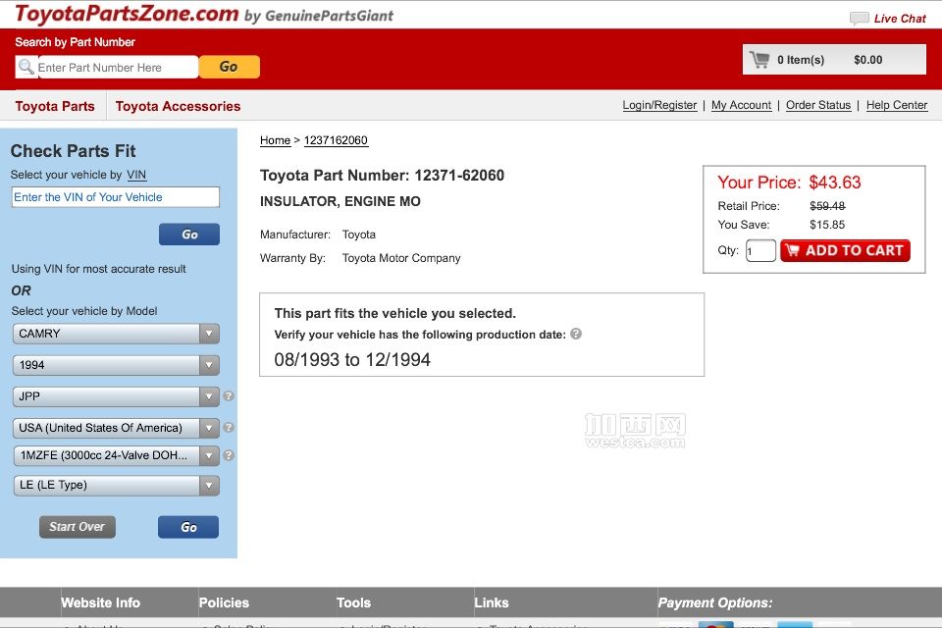Open the CAMRY model dropdown

[116, 334]
